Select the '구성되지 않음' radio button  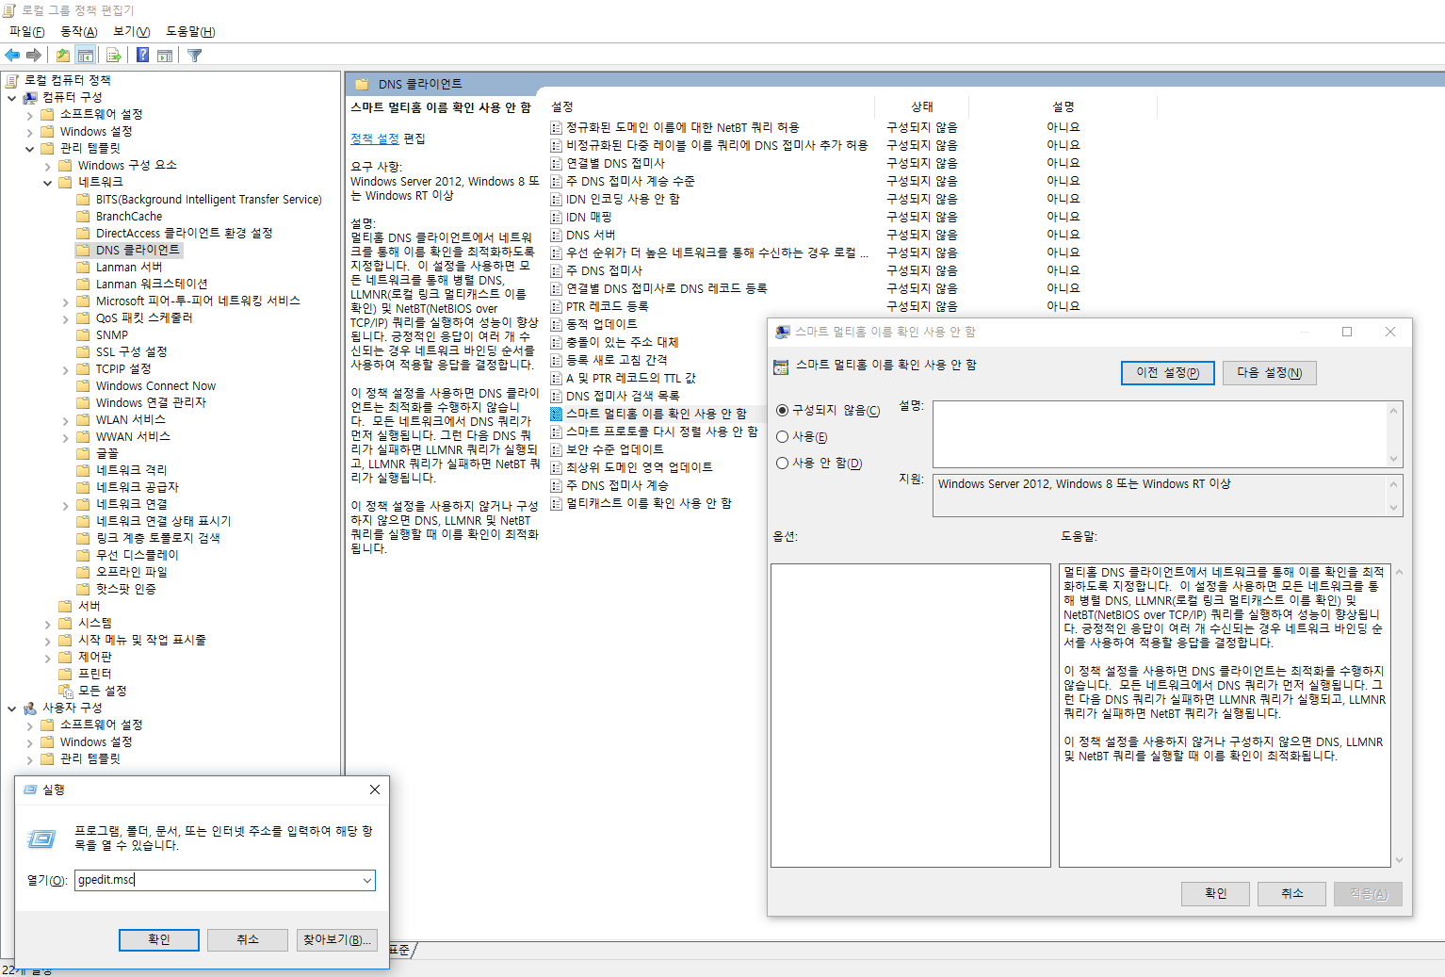(782, 411)
